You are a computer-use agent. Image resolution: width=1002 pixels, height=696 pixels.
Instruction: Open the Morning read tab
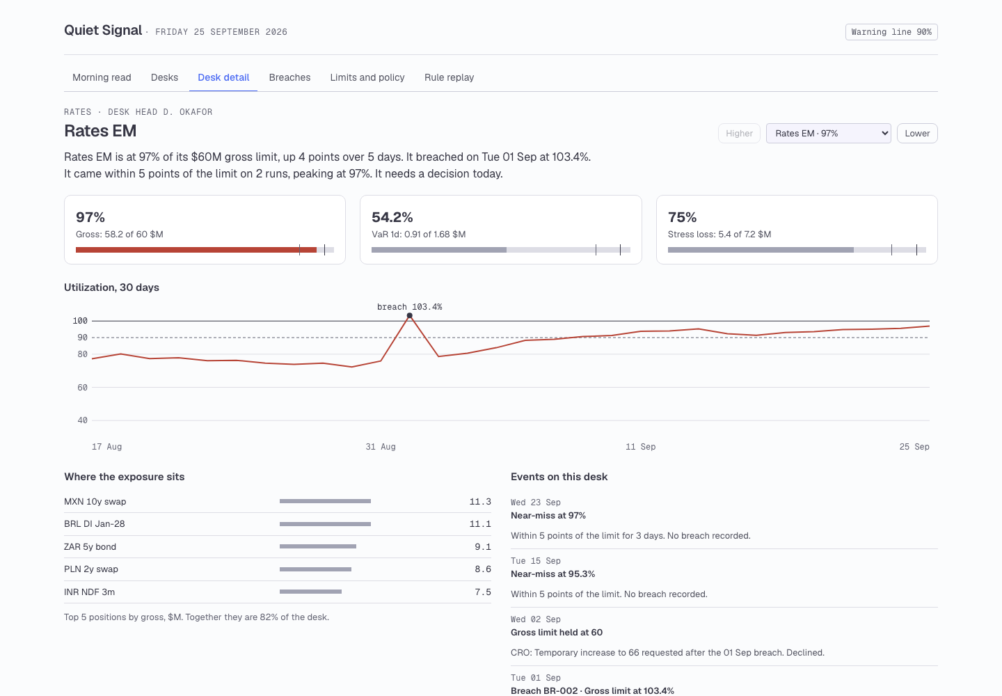(102, 77)
